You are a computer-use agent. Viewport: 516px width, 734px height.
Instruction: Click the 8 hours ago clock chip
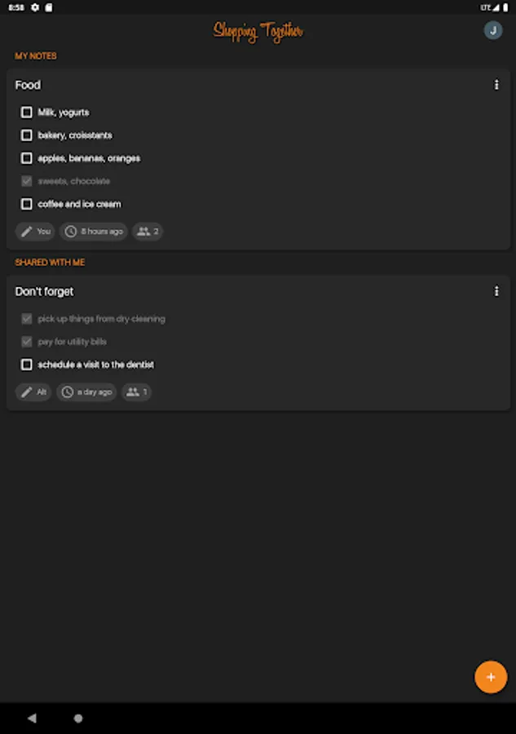pyautogui.click(x=95, y=232)
